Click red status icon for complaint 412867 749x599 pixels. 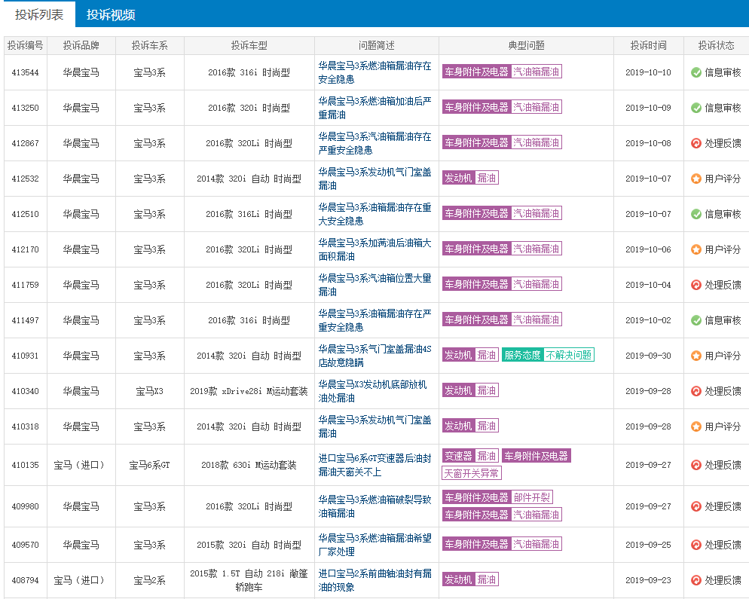pos(696,143)
